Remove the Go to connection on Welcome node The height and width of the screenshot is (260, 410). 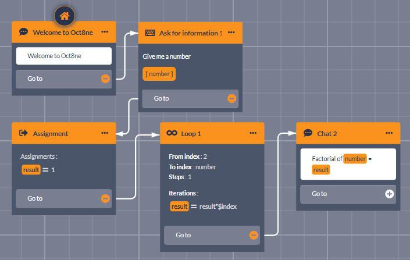coord(105,79)
